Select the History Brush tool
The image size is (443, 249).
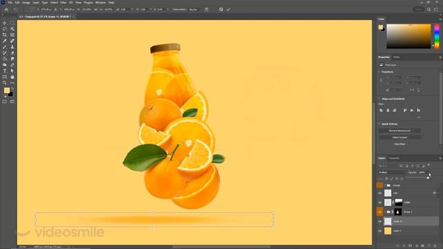point(5,53)
